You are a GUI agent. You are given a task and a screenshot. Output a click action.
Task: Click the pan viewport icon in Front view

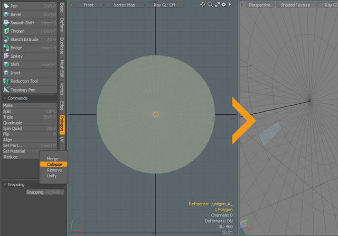point(202,5)
